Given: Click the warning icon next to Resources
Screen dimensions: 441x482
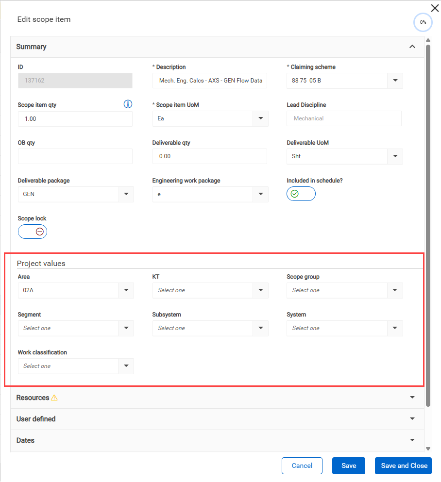Looking at the screenshot, I should pos(54,398).
